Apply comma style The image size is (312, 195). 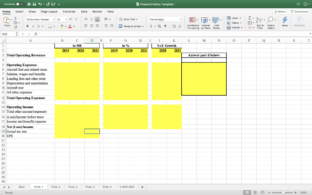(165, 26)
